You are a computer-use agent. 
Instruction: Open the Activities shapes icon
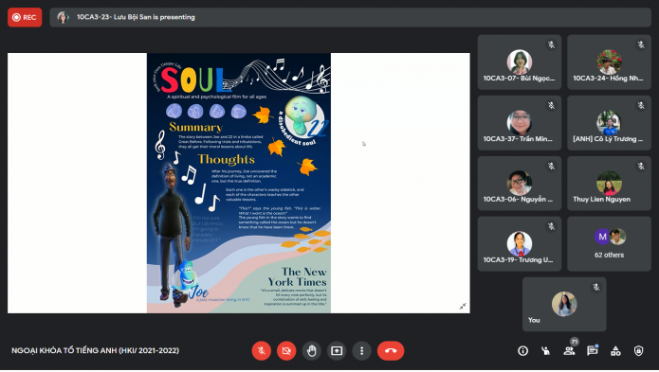(615, 350)
